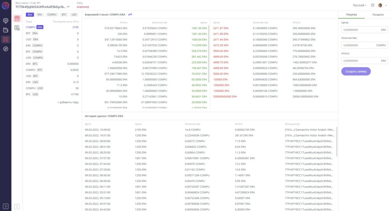Switch to the Покупка tab
Screen dimensions: 391x211
coord(351,14)
